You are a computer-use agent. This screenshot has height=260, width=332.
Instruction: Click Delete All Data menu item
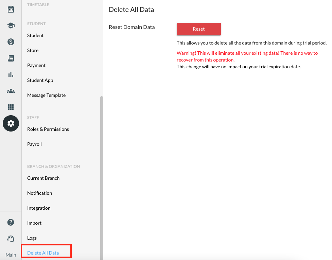(x=43, y=253)
